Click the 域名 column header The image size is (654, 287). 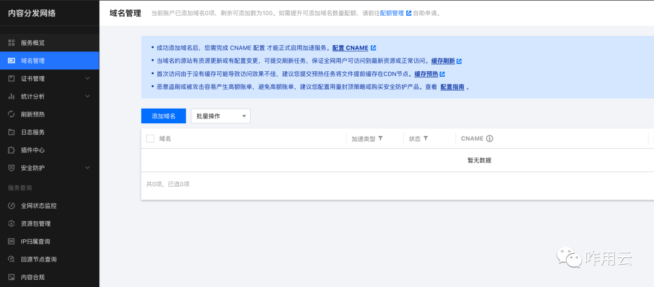[x=165, y=138]
